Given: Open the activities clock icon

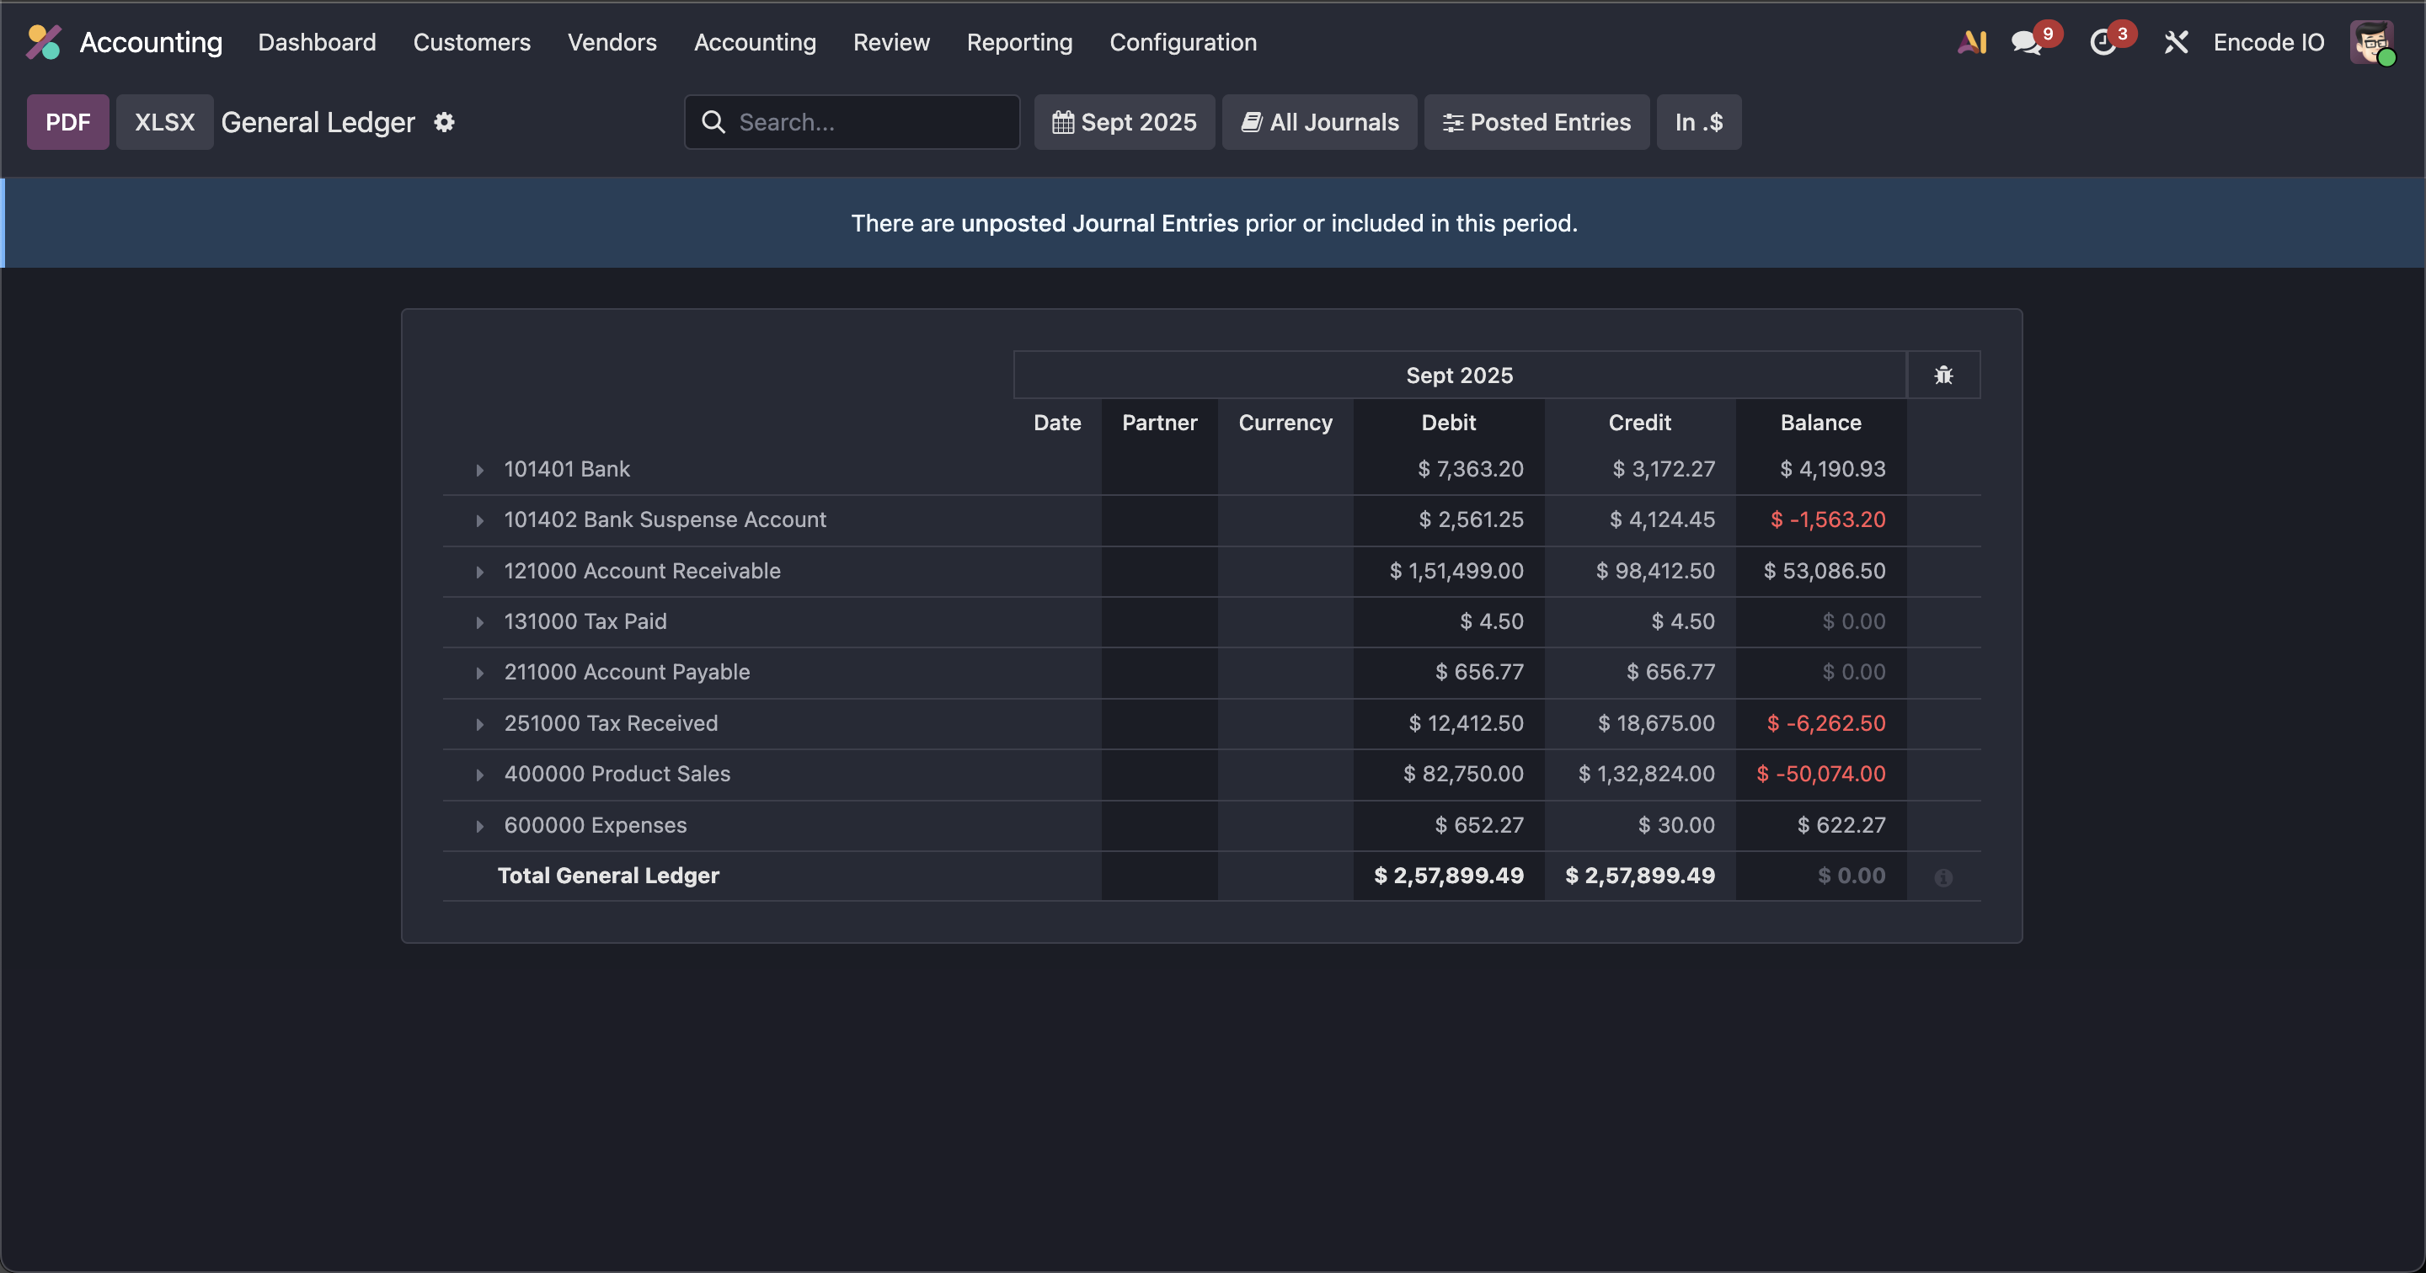Looking at the screenshot, I should point(2102,42).
